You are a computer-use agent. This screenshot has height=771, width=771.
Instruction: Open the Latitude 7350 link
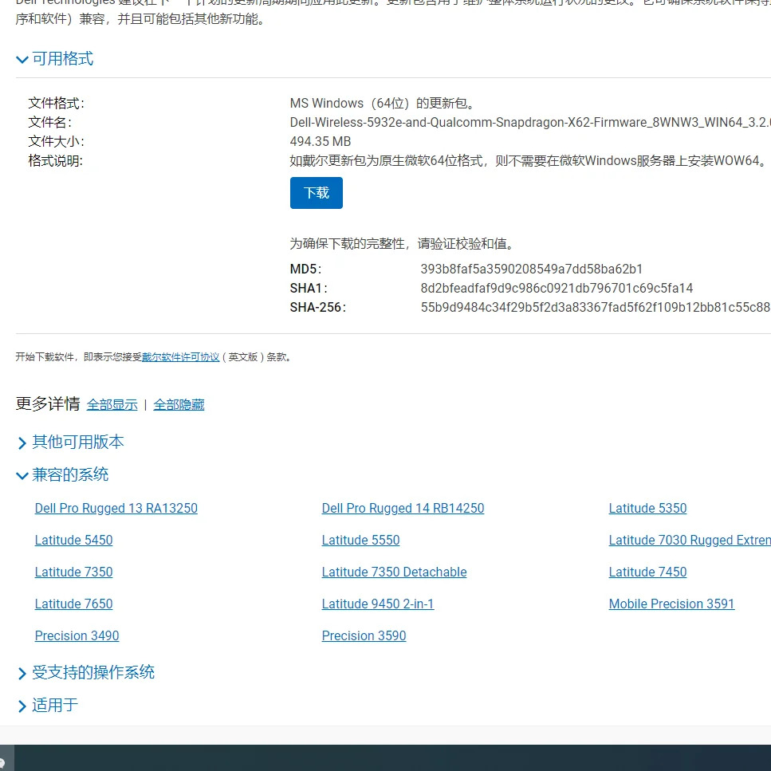(x=74, y=572)
